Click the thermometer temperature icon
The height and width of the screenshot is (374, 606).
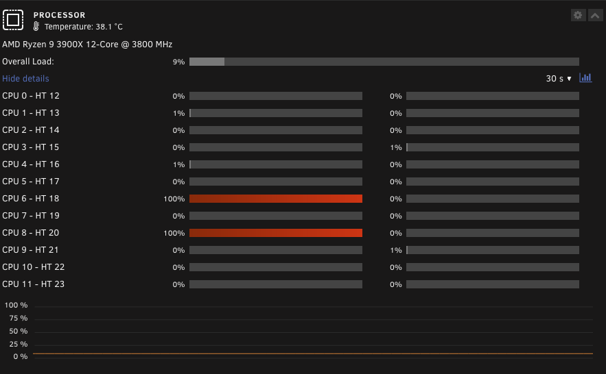[x=36, y=27]
